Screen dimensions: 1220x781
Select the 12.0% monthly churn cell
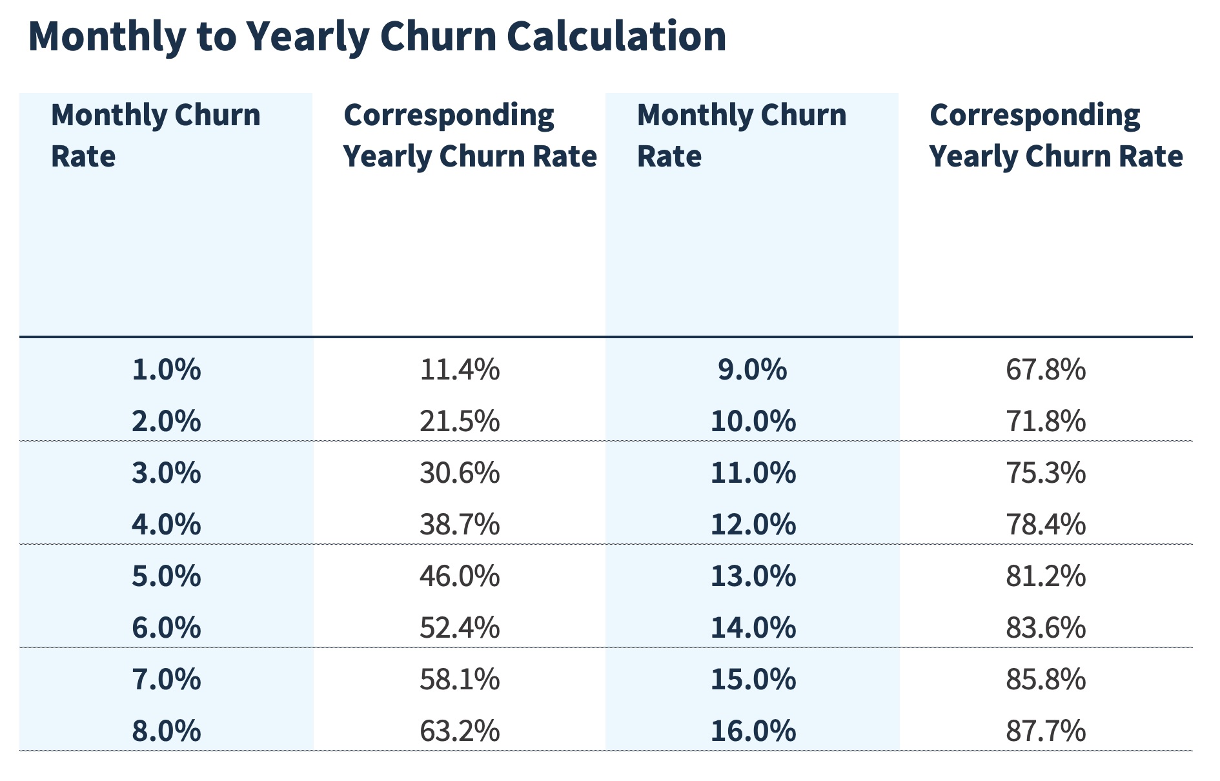(x=753, y=524)
